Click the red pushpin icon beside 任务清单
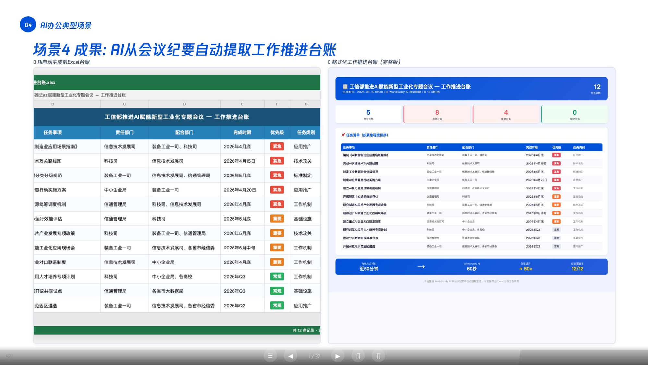The width and height of the screenshot is (648, 365). click(343, 135)
